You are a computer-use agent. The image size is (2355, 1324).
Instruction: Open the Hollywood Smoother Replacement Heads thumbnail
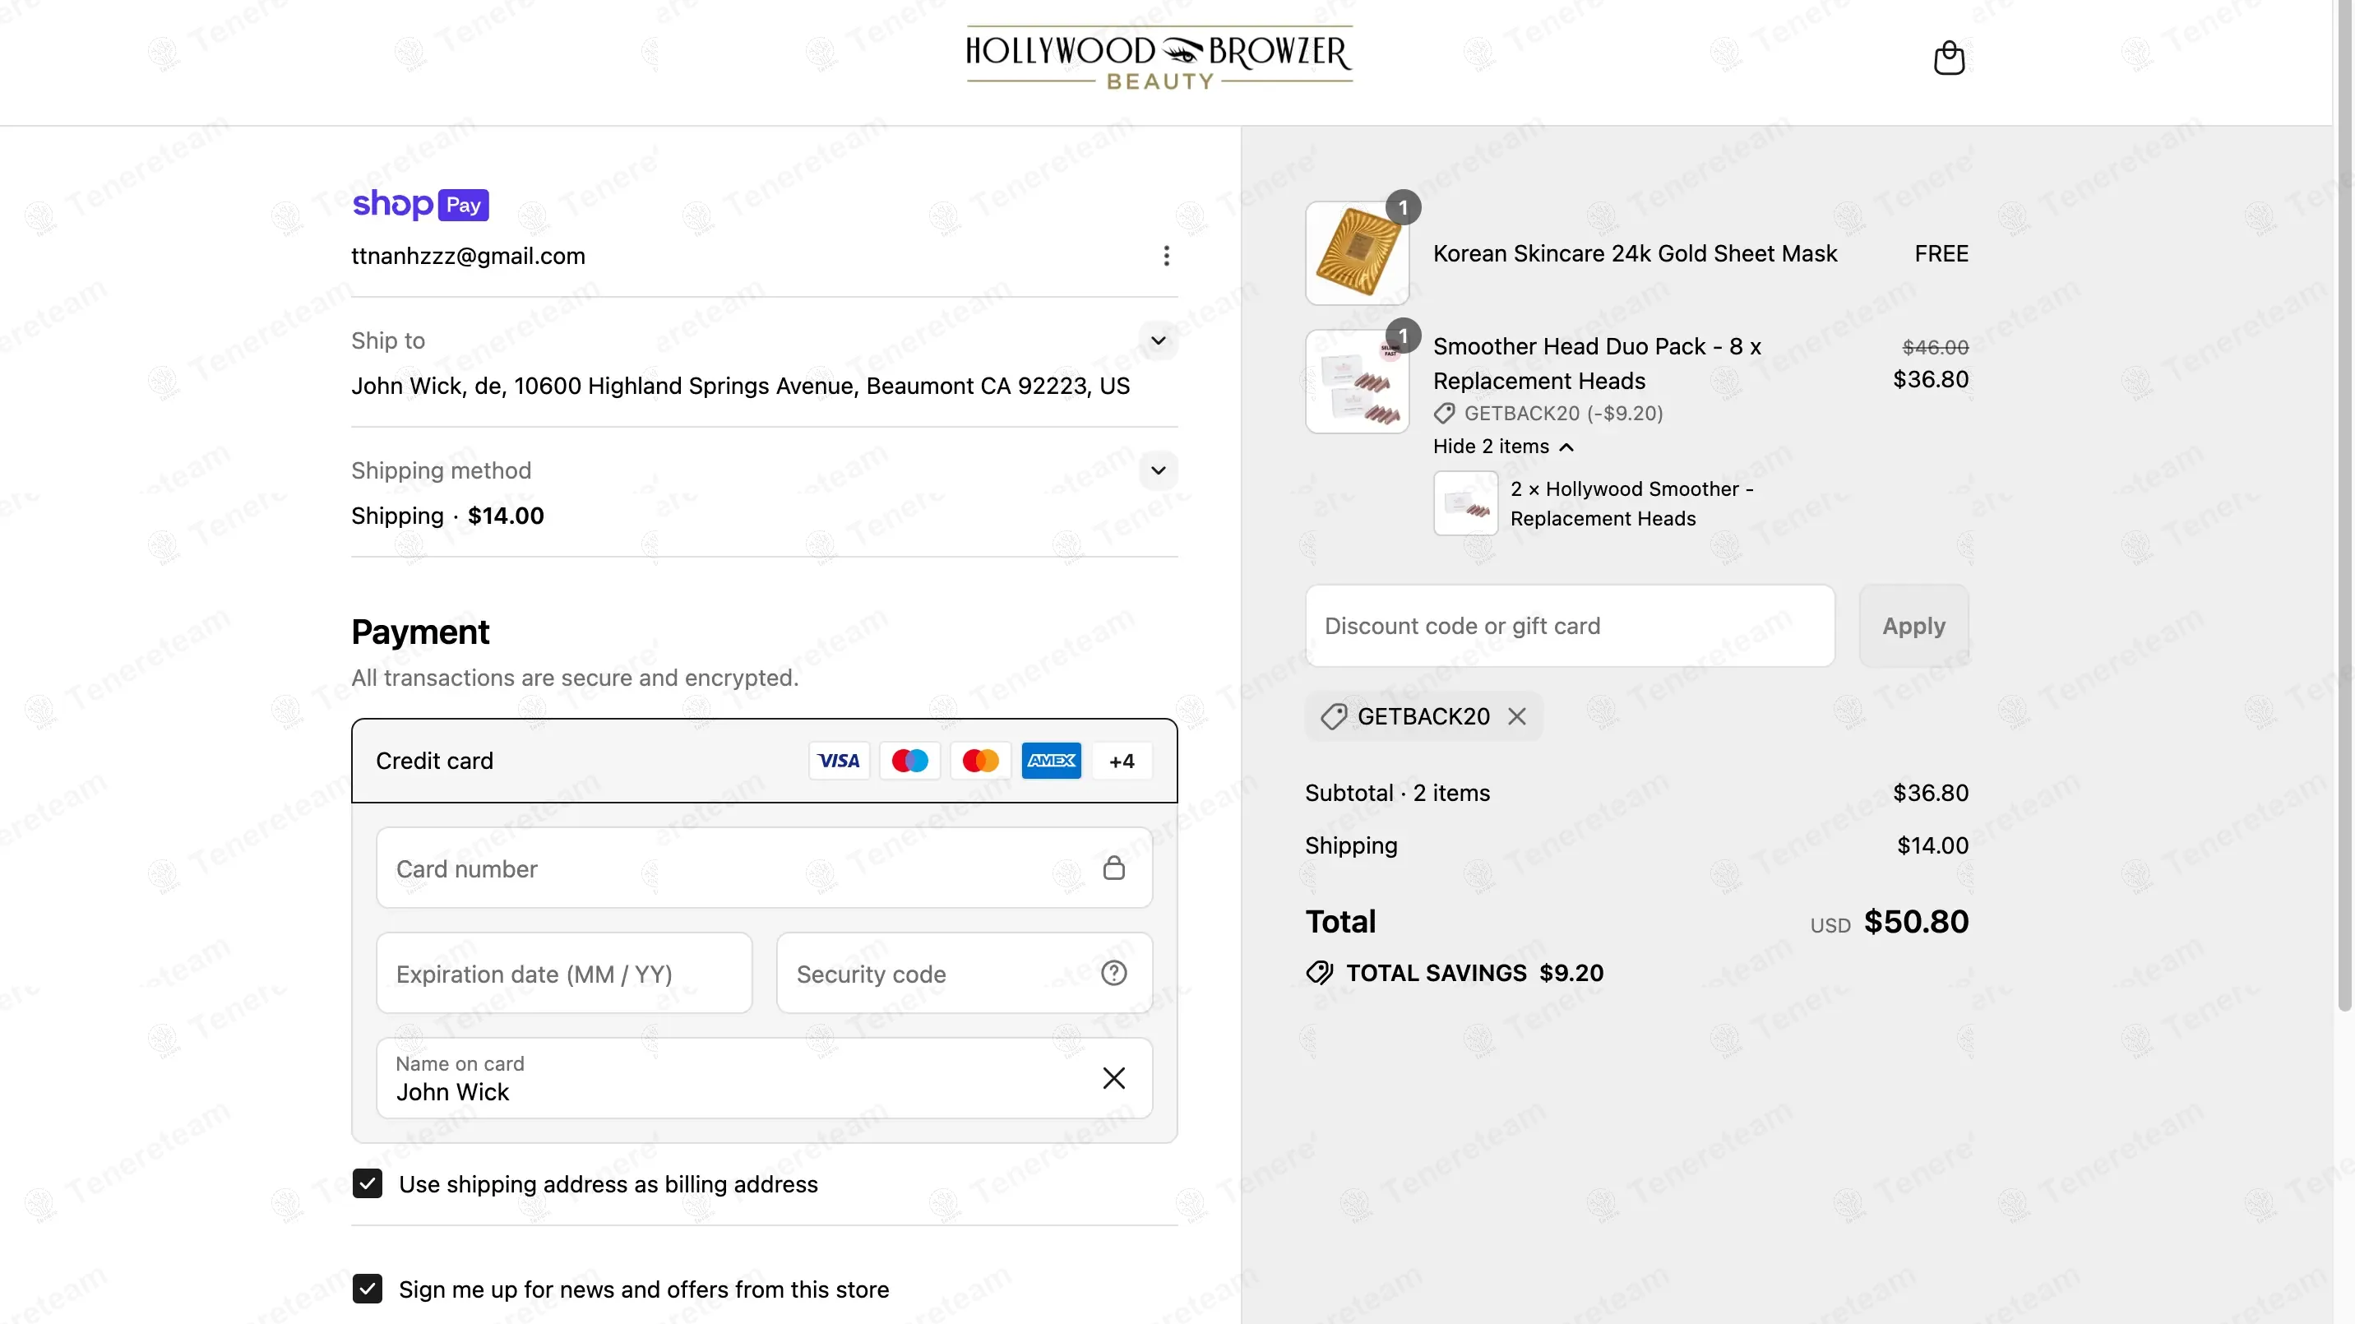click(x=1465, y=503)
